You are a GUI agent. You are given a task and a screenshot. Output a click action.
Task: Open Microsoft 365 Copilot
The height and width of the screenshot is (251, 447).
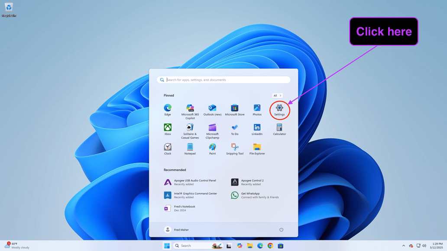click(x=190, y=107)
